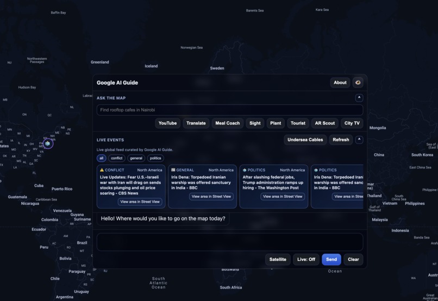View Street View for the Washington Post card
438x301 pixels.
pos(283,197)
